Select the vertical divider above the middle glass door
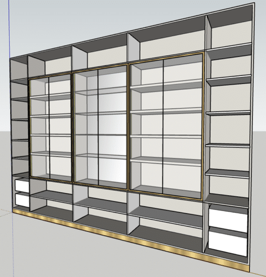Image resolution: width=266 pixels, height=277 pixels. click(79, 58)
